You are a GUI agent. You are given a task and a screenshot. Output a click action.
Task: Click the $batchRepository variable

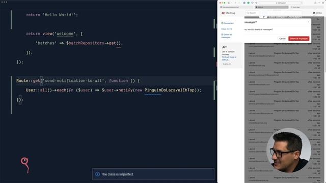85,43
